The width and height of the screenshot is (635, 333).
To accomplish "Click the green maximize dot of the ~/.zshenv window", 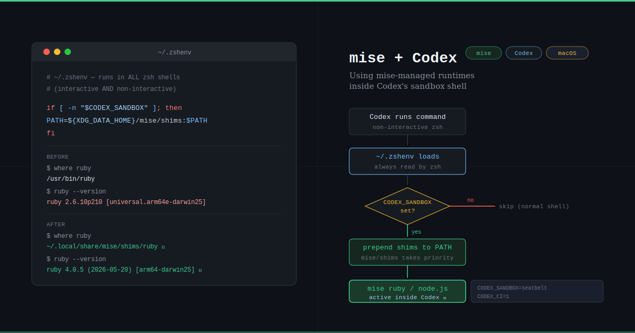I will [x=68, y=52].
